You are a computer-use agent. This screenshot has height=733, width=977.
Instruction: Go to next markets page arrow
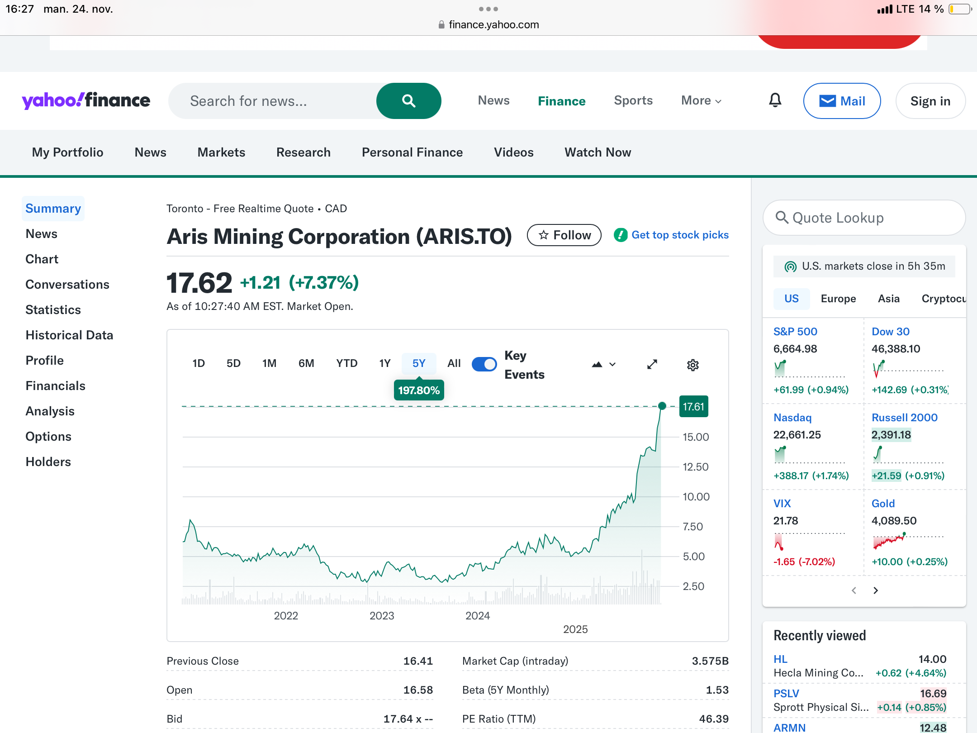pos(876,590)
